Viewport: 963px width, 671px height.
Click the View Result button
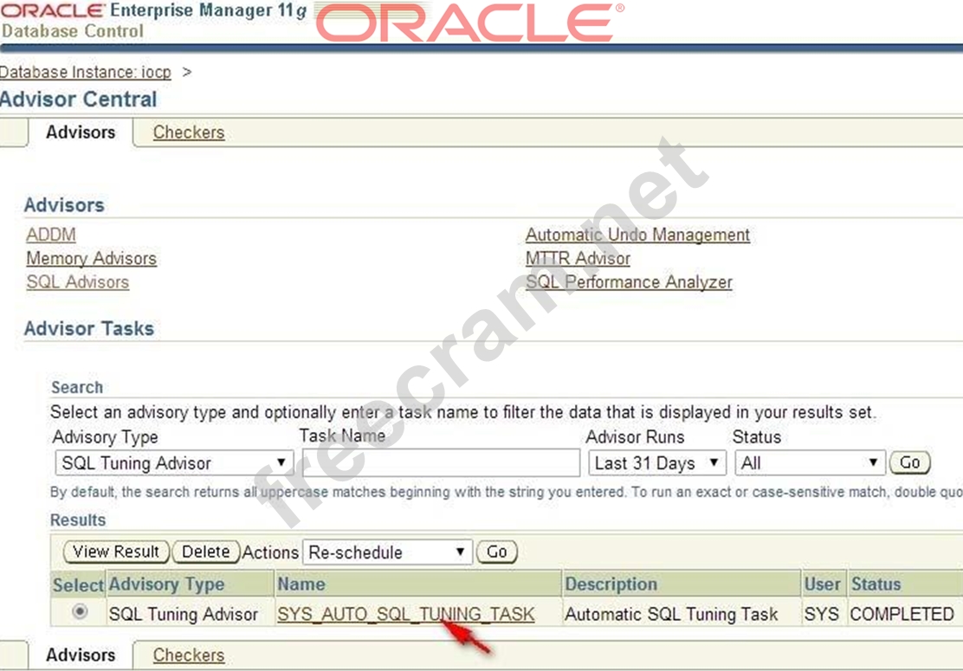[115, 552]
